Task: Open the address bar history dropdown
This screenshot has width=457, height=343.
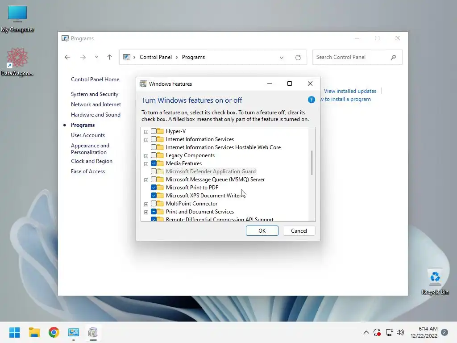Action: (282, 58)
